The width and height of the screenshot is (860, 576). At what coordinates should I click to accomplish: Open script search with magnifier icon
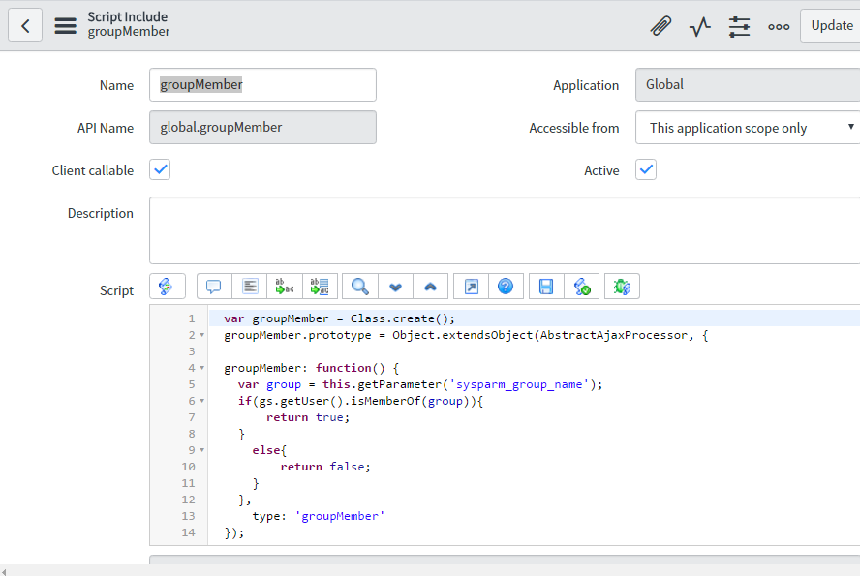click(360, 287)
